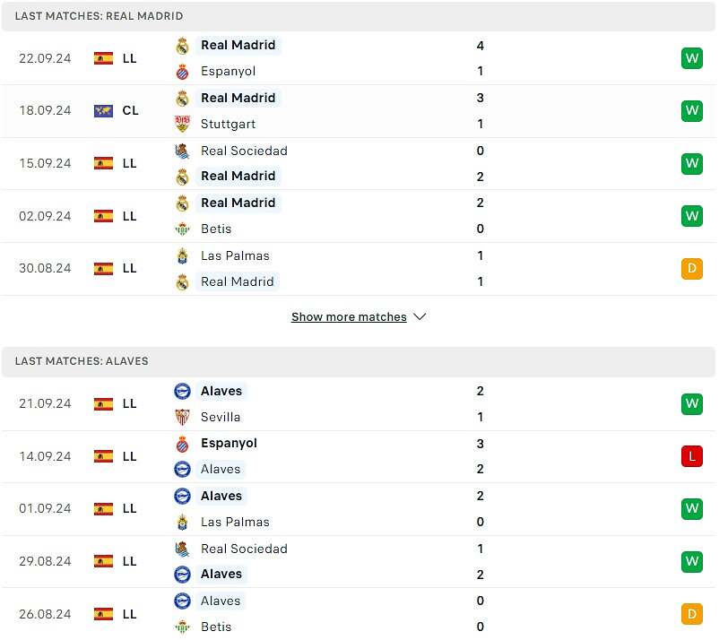The image size is (719, 640).
Task: Open Alaves team link in Sevilla match
Action: 221,391
